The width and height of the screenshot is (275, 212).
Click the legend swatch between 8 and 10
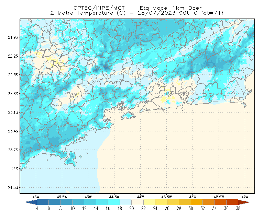click(66, 202)
